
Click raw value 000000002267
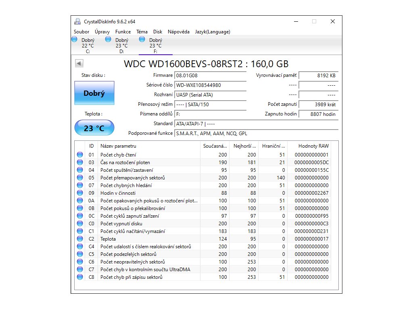tap(312, 193)
